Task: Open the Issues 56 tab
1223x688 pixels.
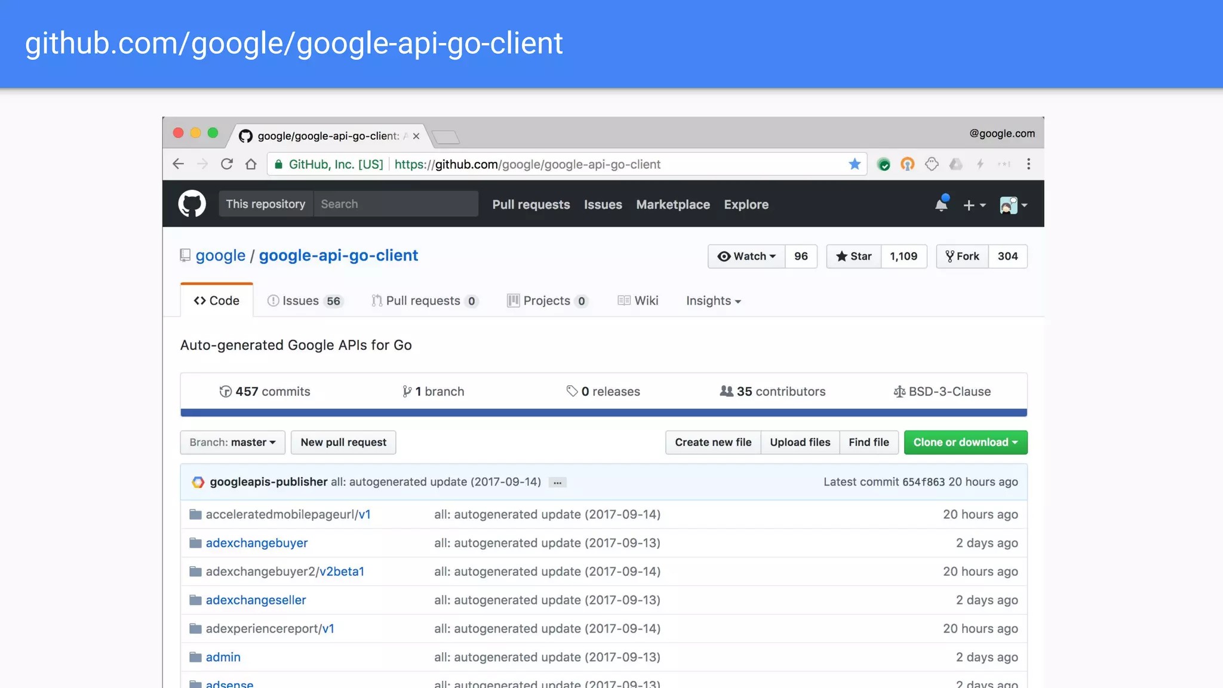Action: (305, 301)
